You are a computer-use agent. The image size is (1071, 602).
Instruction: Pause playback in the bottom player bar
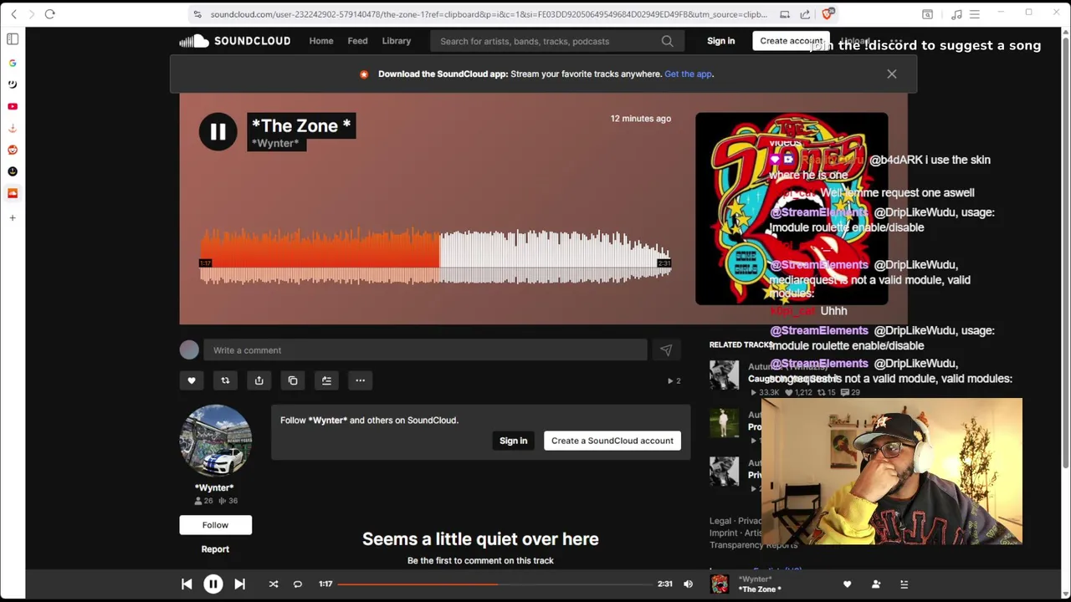pos(213,584)
